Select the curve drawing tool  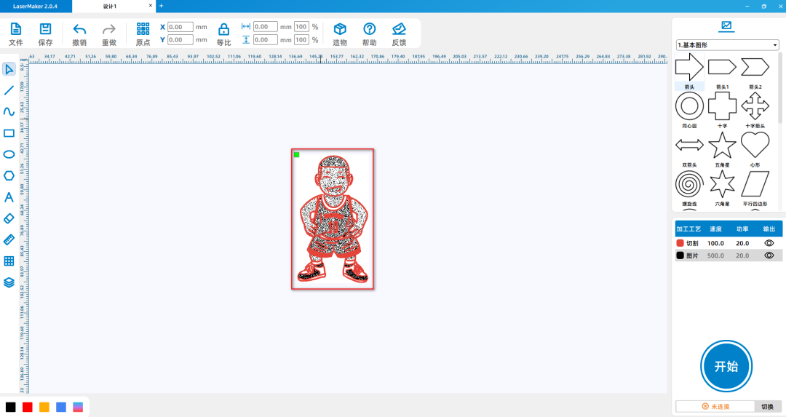point(9,112)
